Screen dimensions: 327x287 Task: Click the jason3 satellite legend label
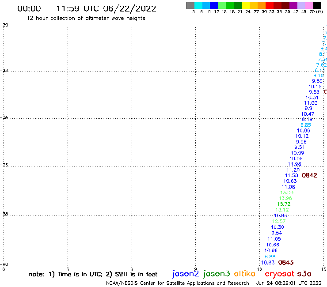pyautogui.click(x=217, y=274)
